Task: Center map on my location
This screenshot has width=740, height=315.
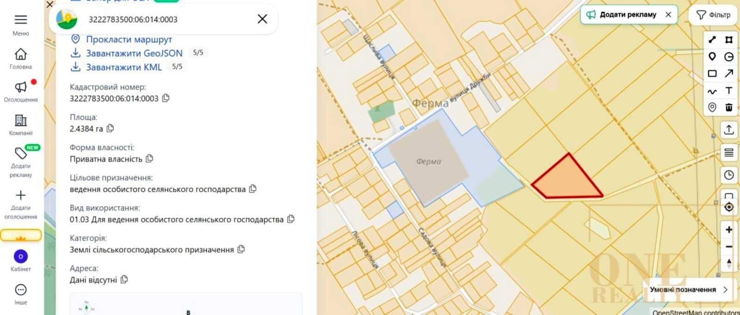Action: (729, 207)
